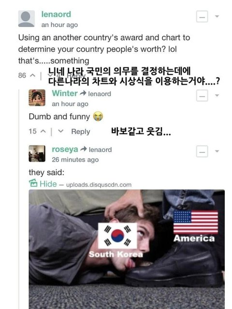
Task: Open dropdown arrow on lenaord's comment
Action: point(217,16)
